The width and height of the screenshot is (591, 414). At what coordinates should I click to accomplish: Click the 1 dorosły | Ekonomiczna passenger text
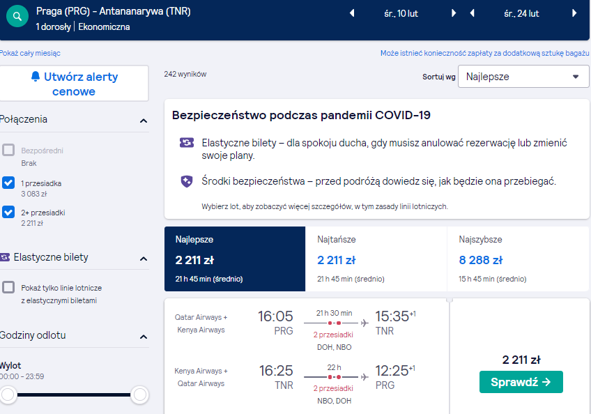coord(83,26)
